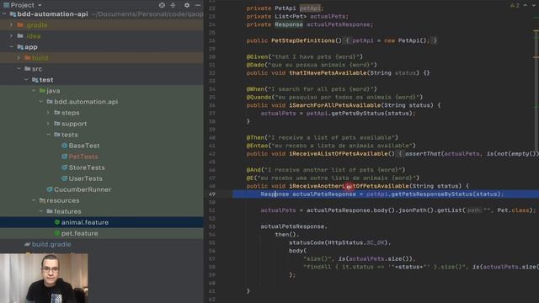Click getPetsResponseByStatus on highlighted line 49

tap(432, 194)
